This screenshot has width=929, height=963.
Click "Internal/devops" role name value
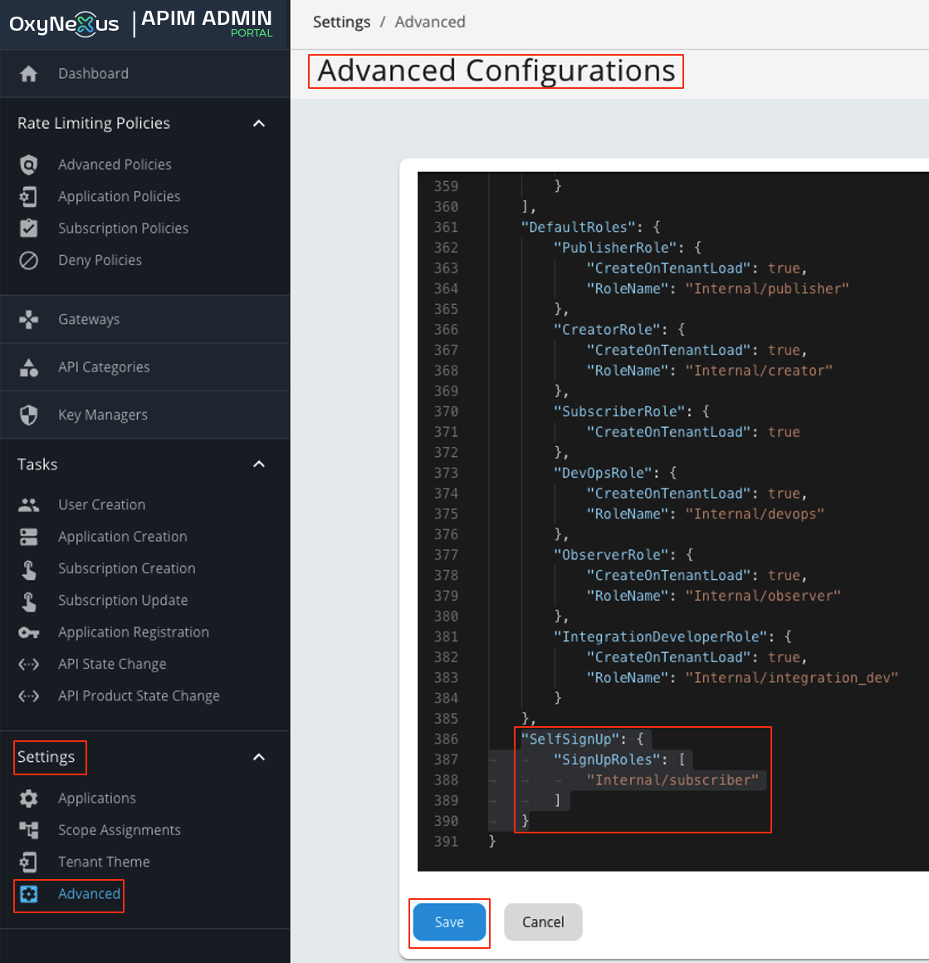[x=755, y=514]
